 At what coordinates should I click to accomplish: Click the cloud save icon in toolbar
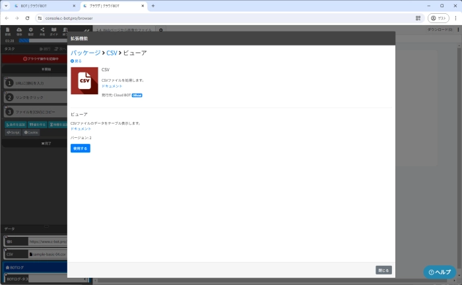tap(18, 30)
